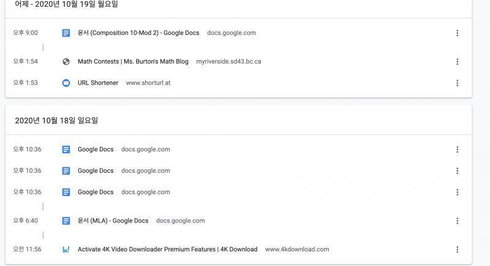This screenshot has width=490, height=266.
Task: Click the myriverside.sd43.bc.ca domain text
Action: pos(228,61)
